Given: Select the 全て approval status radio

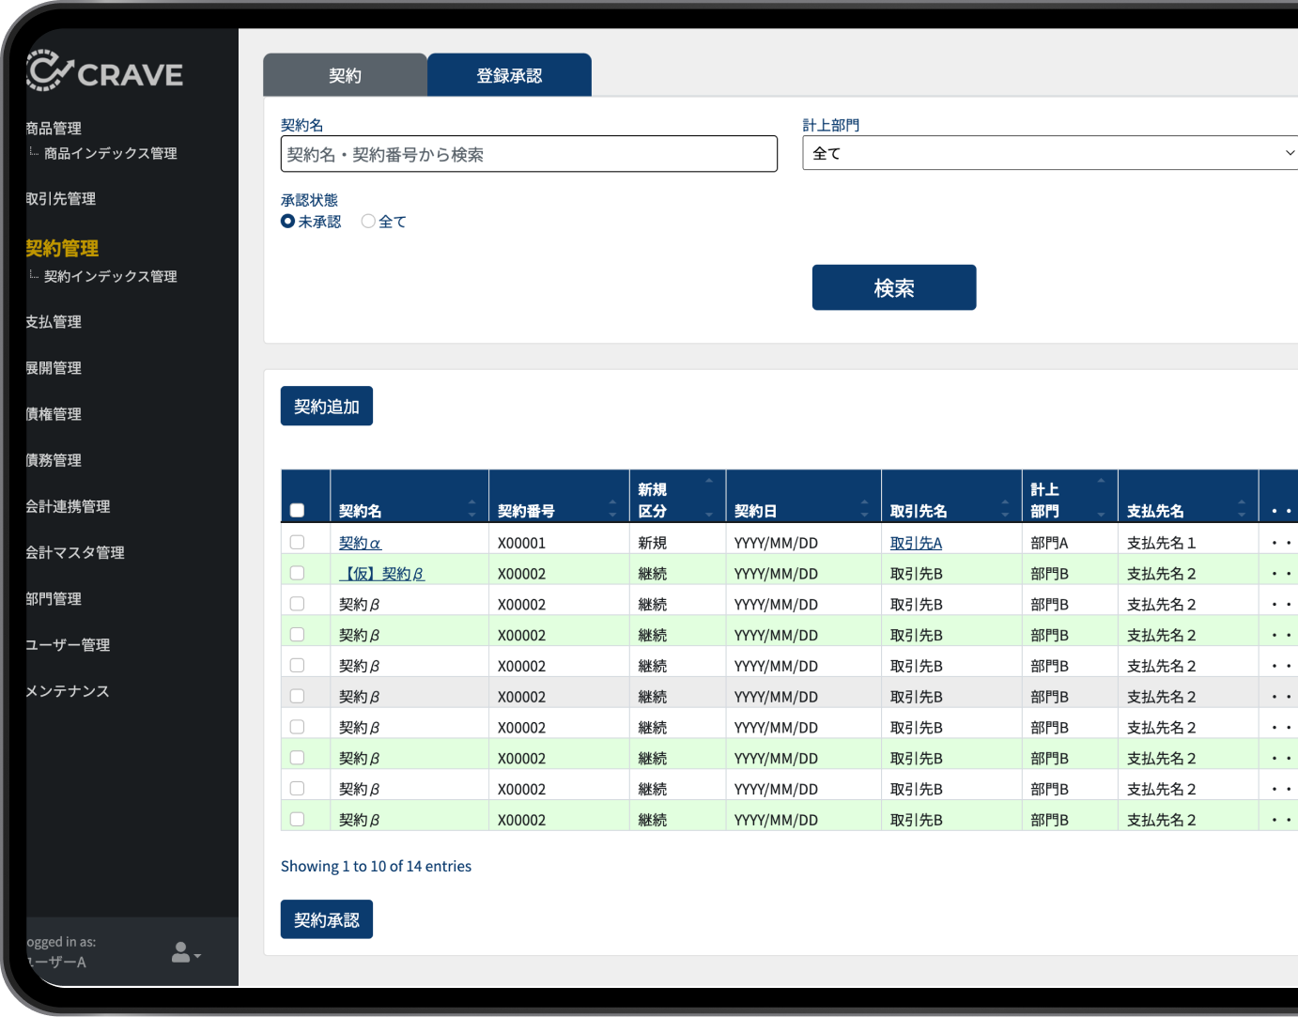Looking at the screenshot, I should point(368,221).
